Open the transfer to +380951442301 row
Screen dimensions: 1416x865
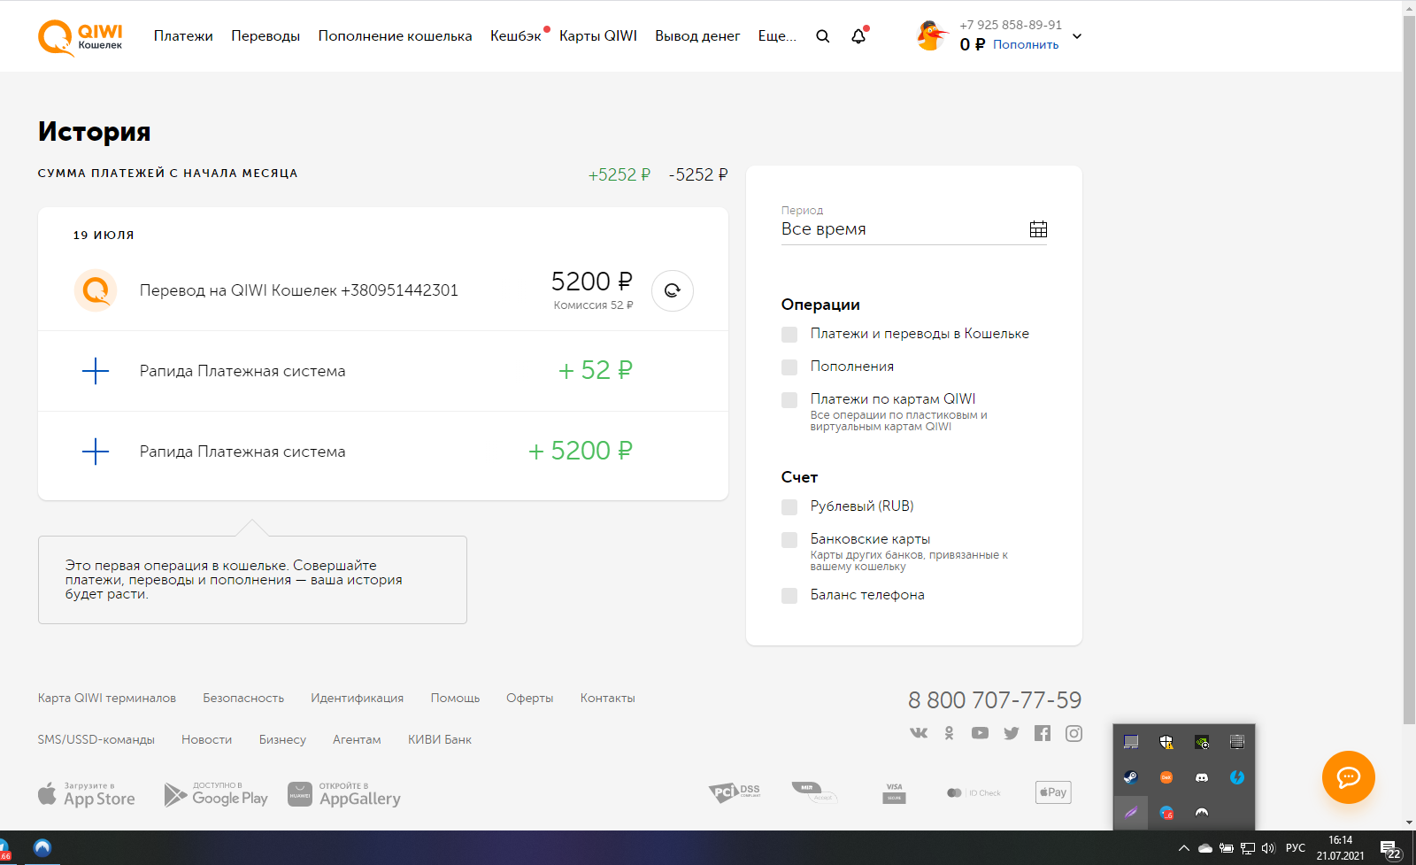(x=383, y=290)
